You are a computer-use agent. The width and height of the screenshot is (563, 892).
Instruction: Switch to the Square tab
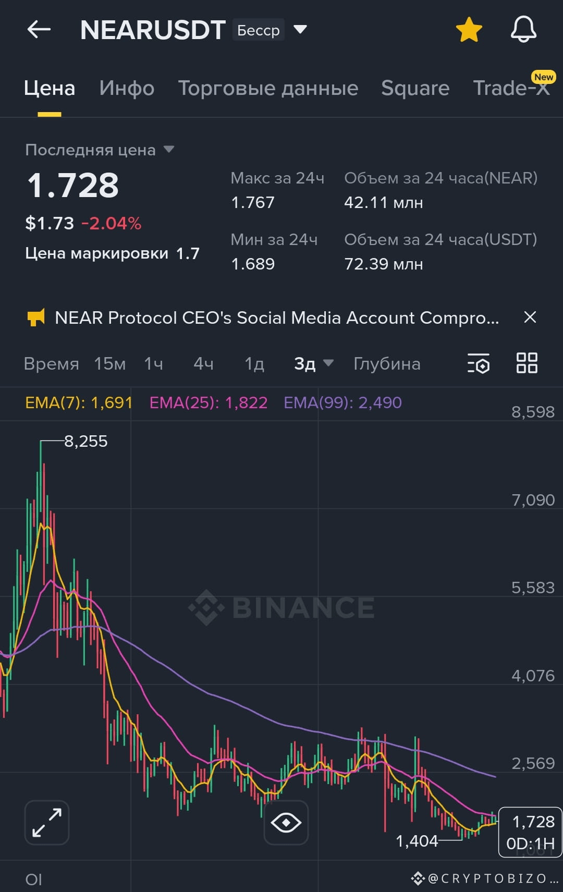coord(415,88)
